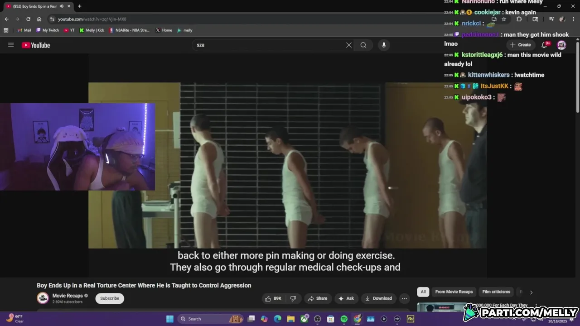The image size is (580, 326).
Task: Open the Windows Start button
Action: pyautogui.click(x=170, y=319)
